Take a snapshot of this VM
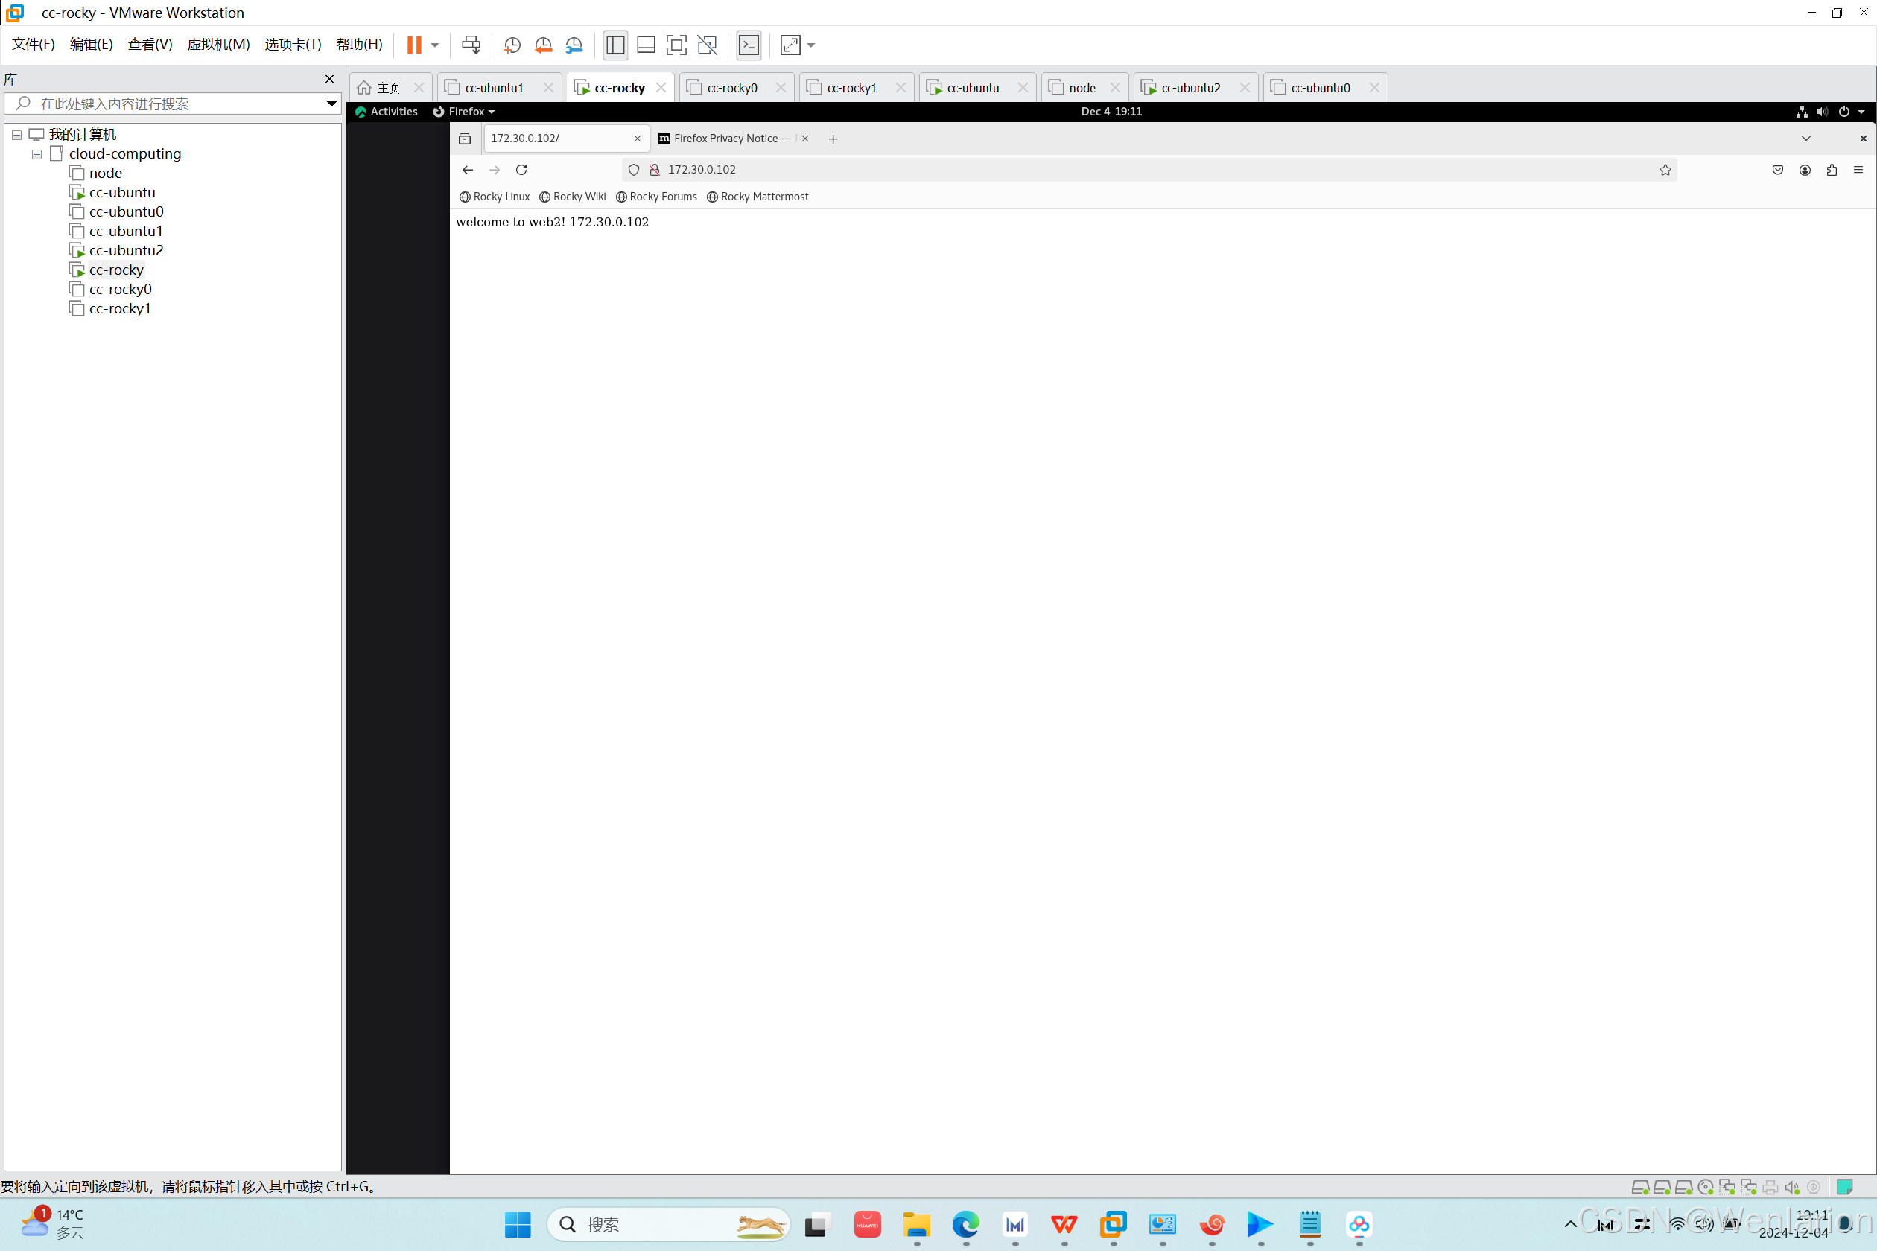 (512, 45)
